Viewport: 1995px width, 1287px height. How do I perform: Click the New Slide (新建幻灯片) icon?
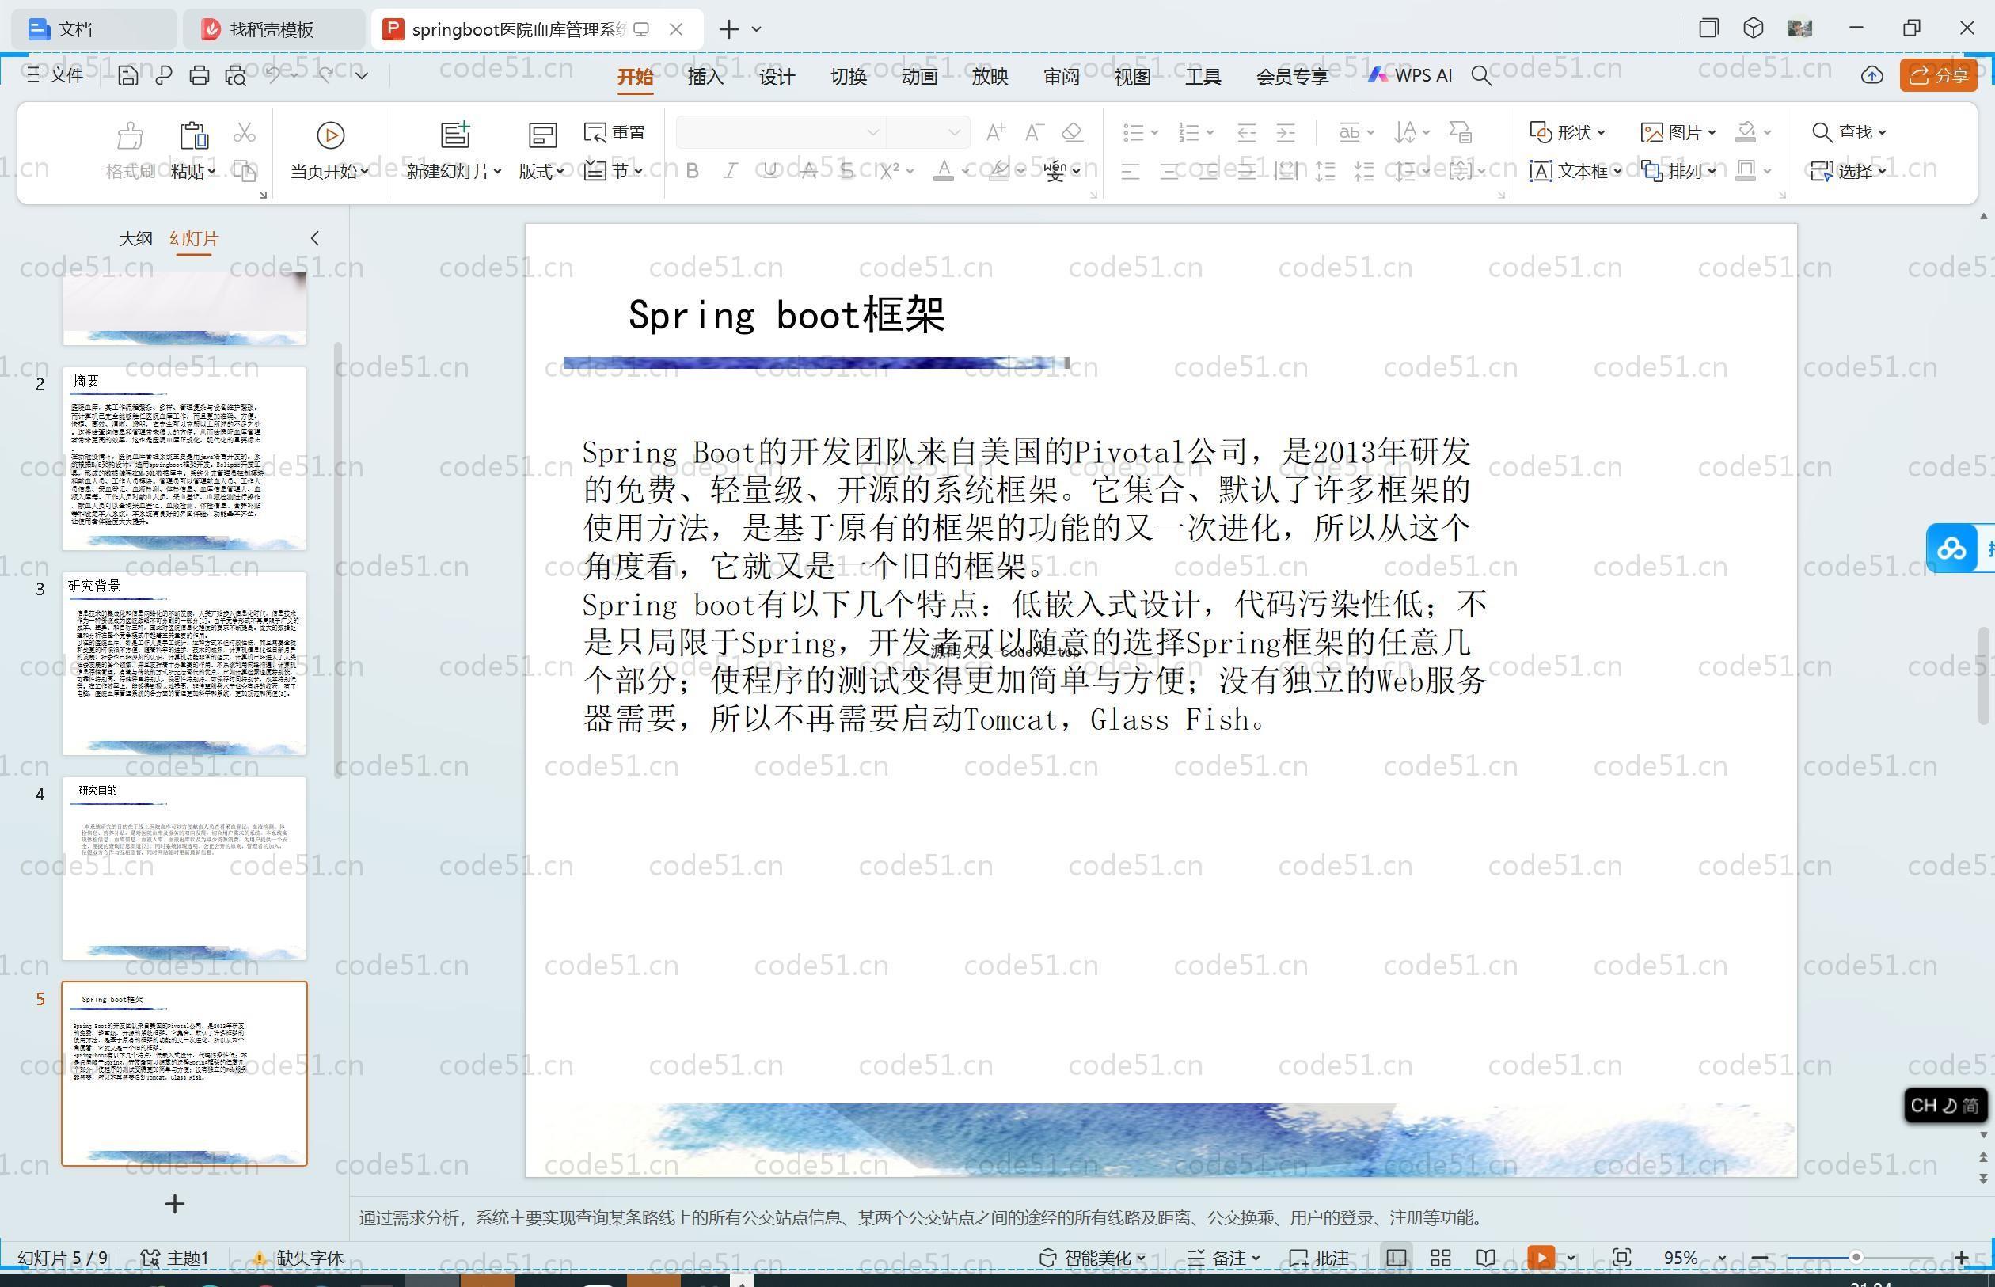click(454, 135)
